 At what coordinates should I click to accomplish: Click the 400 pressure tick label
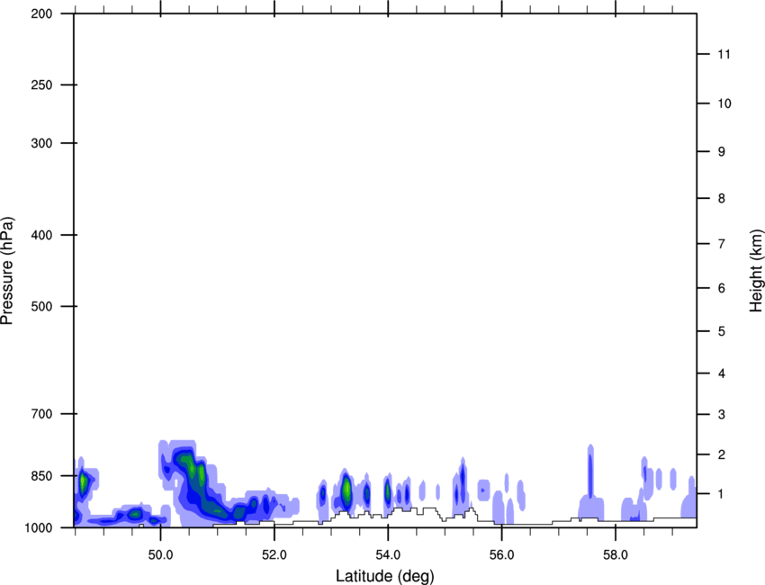point(41,235)
